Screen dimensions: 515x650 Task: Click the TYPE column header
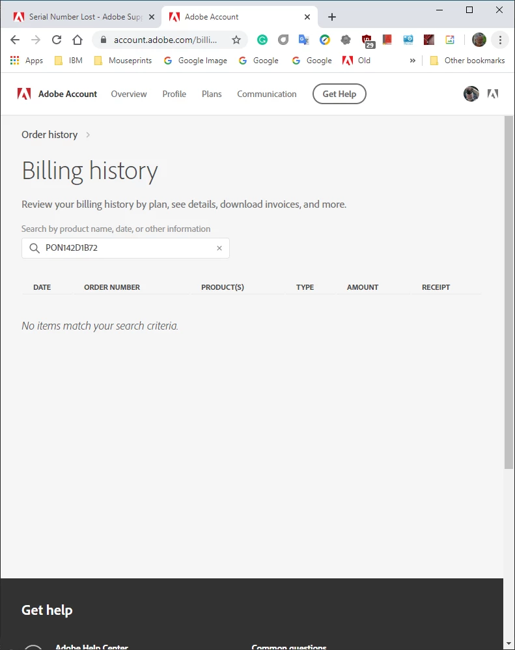[x=305, y=287]
